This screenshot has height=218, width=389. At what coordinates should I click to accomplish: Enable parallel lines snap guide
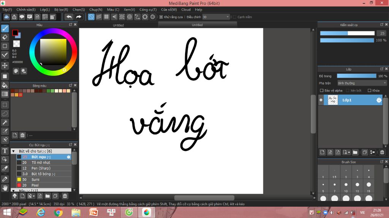(x=99, y=17)
